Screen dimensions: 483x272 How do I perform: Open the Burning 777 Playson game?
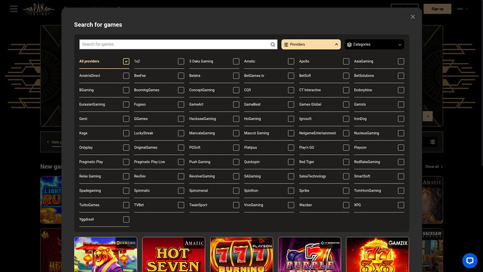pos(241,255)
